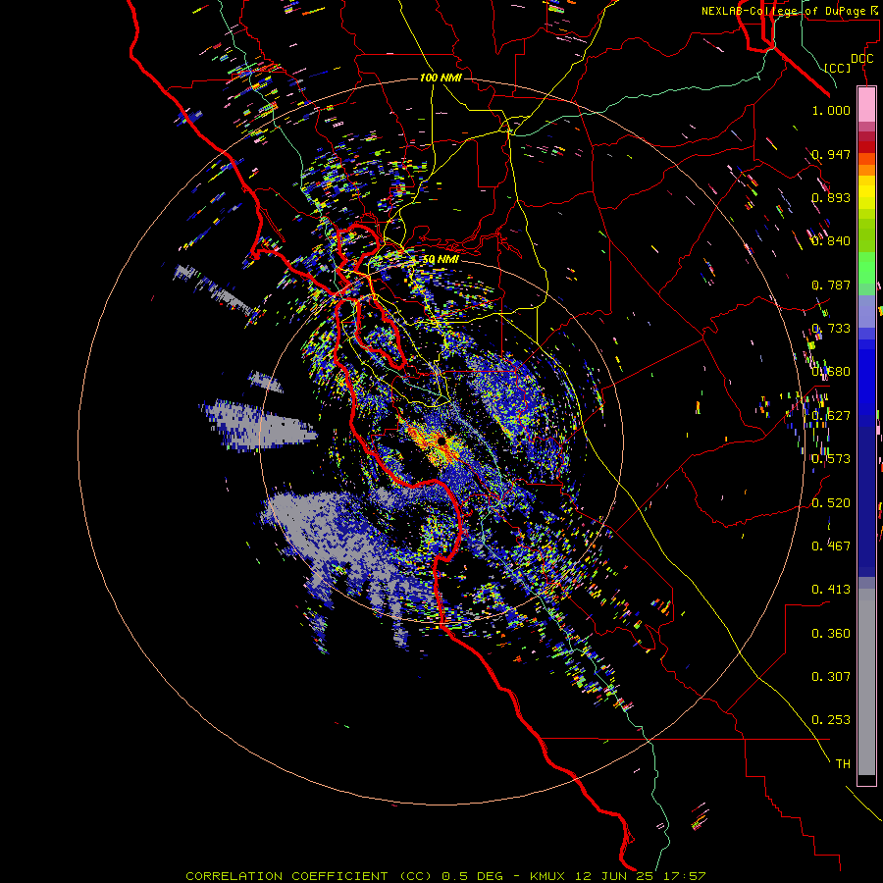Select the bright green color bar segment

(866, 267)
